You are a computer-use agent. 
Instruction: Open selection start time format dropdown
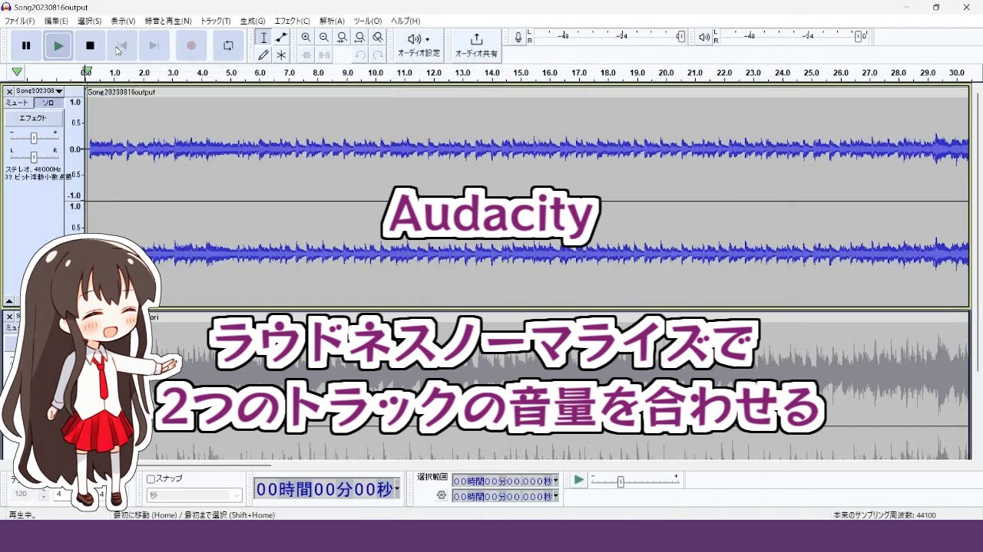click(556, 481)
